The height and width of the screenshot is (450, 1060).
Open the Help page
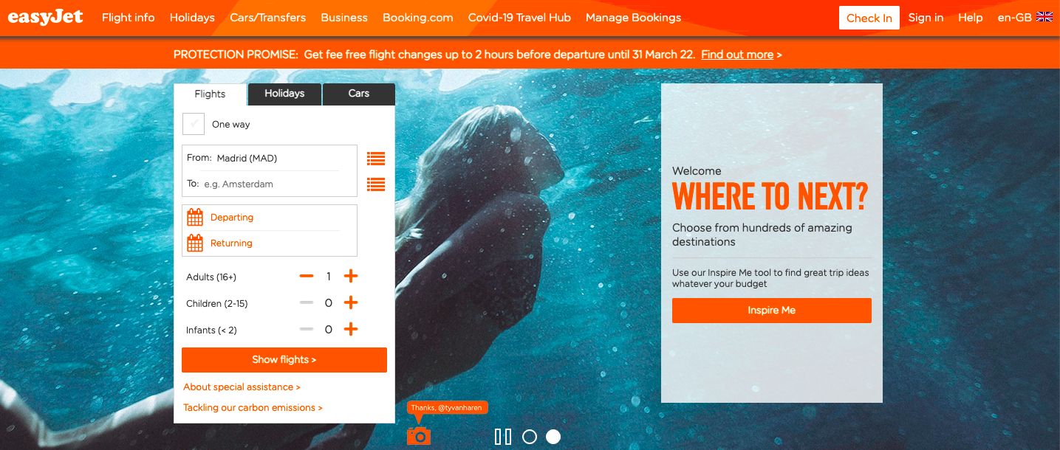point(971,18)
